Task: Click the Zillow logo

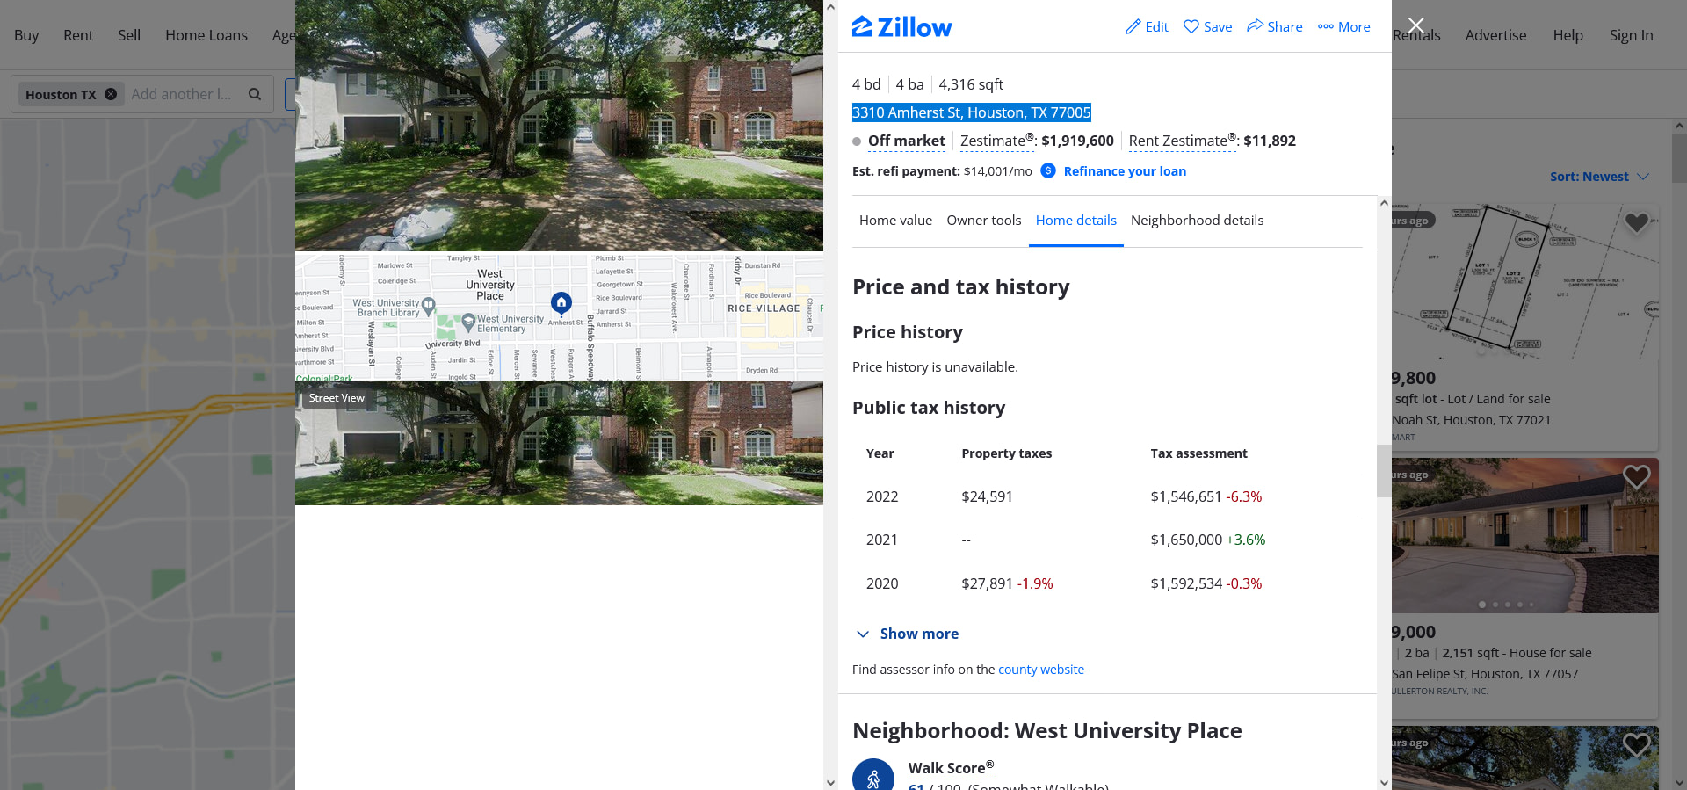Action: click(x=901, y=27)
